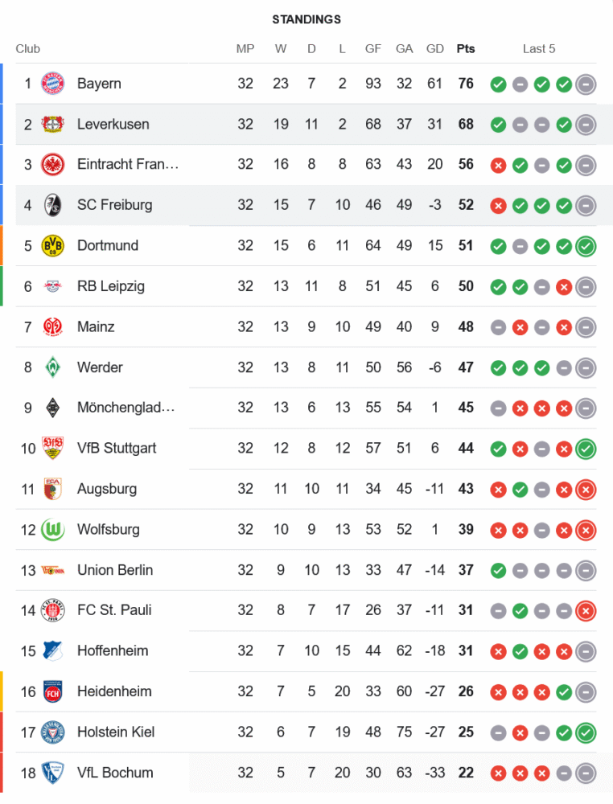Click the Last 5 column header
This screenshot has height=804, width=613.
pos(539,48)
